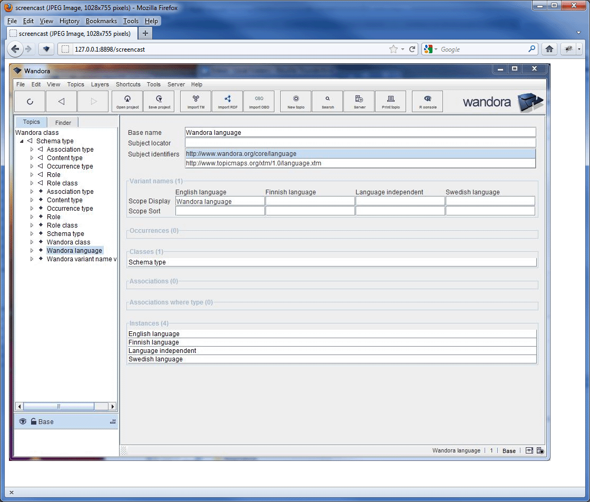The width and height of the screenshot is (590, 502).
Task: Open the Layers menu
Action: [x=100, y=84]
